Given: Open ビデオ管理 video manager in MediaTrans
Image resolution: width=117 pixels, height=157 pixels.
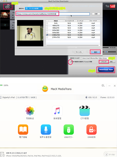Looking at the screenshot, I should point(85,113).
